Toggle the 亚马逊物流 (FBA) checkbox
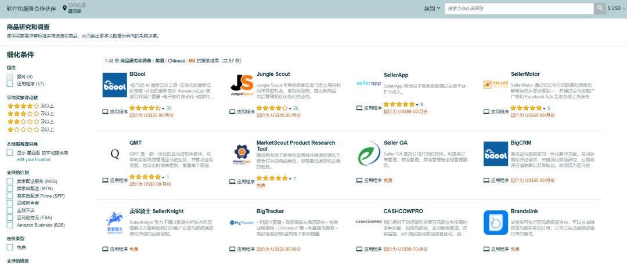Image resolution: width=627 pixels, height=266 pixels. coord(10,218)
